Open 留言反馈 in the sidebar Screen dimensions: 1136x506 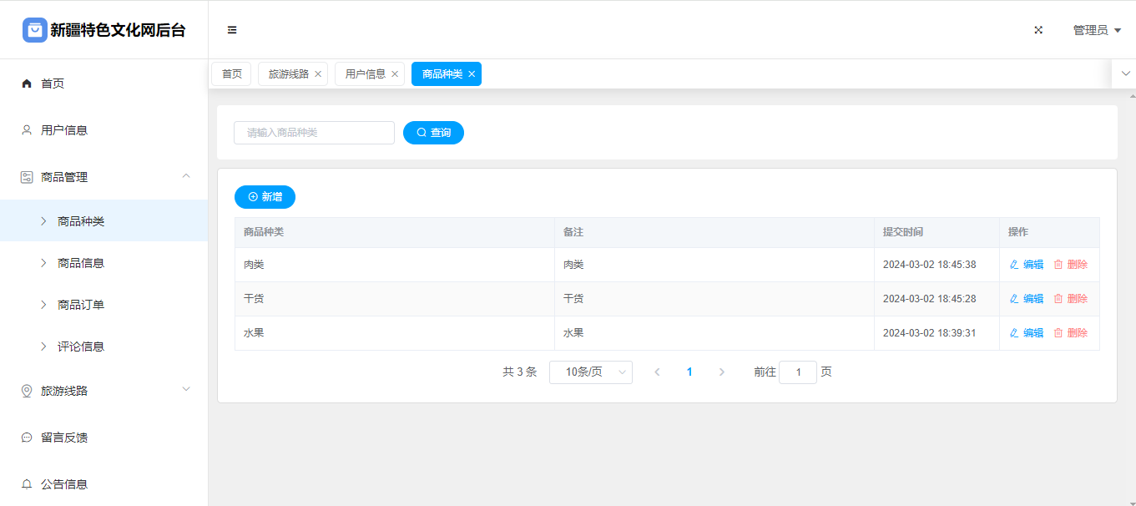coord(104,438)
